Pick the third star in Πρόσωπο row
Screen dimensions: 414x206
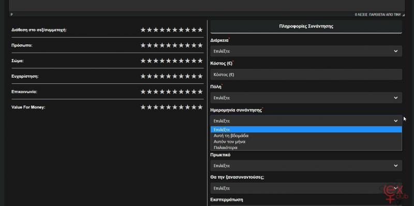tap(156, 45)
